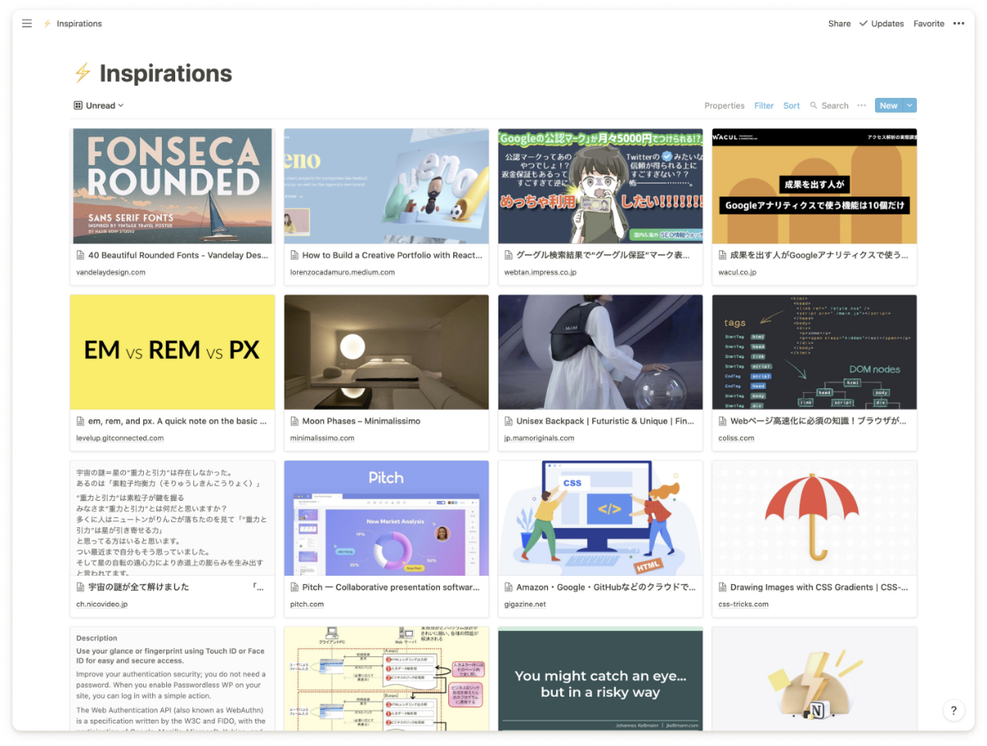Mark page as Favorite
This screenshot has height=746, width=987.
(929, 24)
